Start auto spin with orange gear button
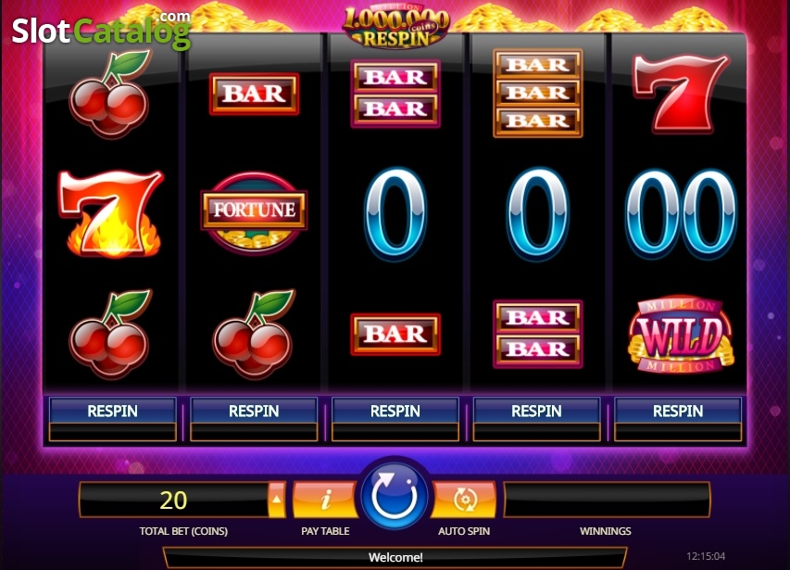The width and height of the screenshot is (790, 570). pos(463,500)
